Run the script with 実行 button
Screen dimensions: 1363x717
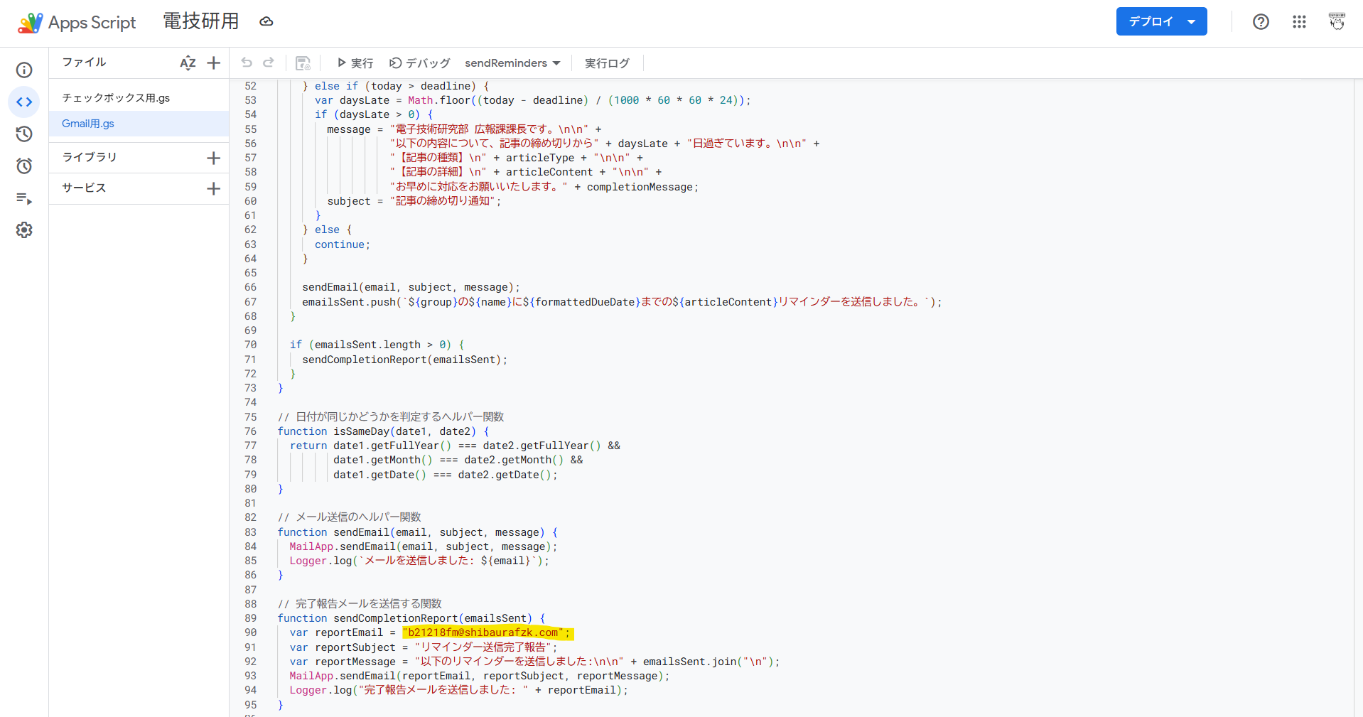click(355, 63)
